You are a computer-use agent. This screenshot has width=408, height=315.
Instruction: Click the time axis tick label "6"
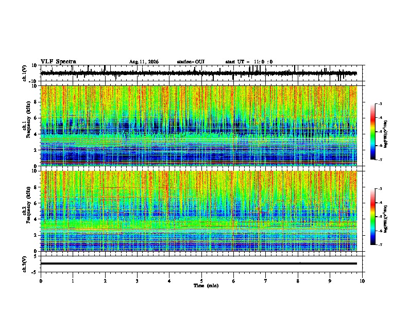pyautogui.click(x=234, y=281)
